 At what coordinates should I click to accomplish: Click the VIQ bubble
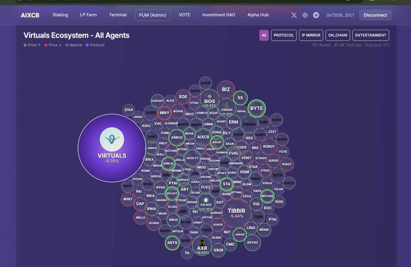point(256,204)
